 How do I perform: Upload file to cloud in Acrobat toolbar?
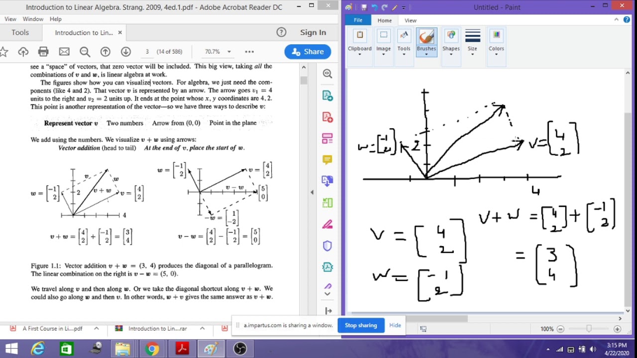pos(23,52)
